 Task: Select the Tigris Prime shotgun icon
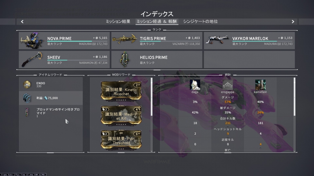124,39
